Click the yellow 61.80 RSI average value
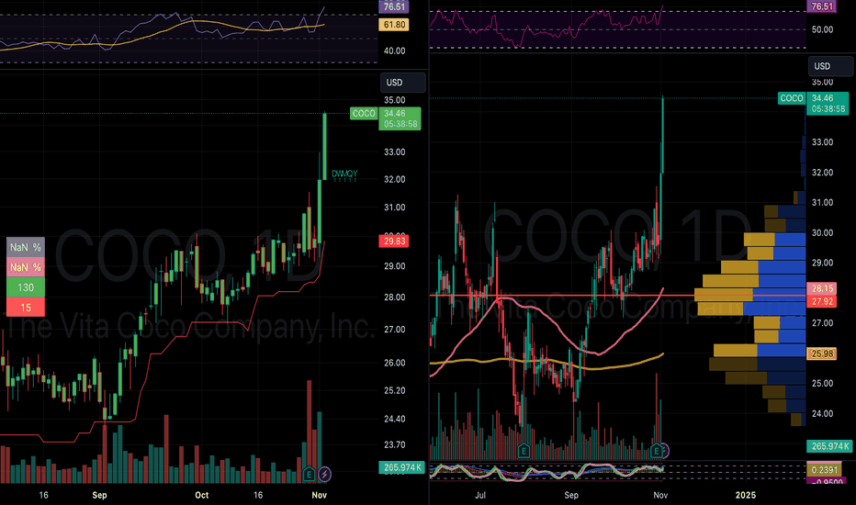Image resolution: width=856 pixels, height=505 pixels. (x=394, y=25)
